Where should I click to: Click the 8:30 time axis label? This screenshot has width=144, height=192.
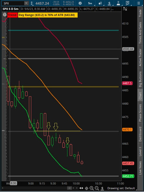(13, 183)
